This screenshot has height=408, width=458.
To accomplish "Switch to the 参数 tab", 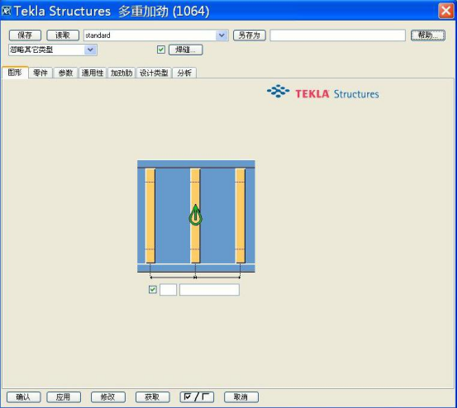I will click(x=65, y=73).
